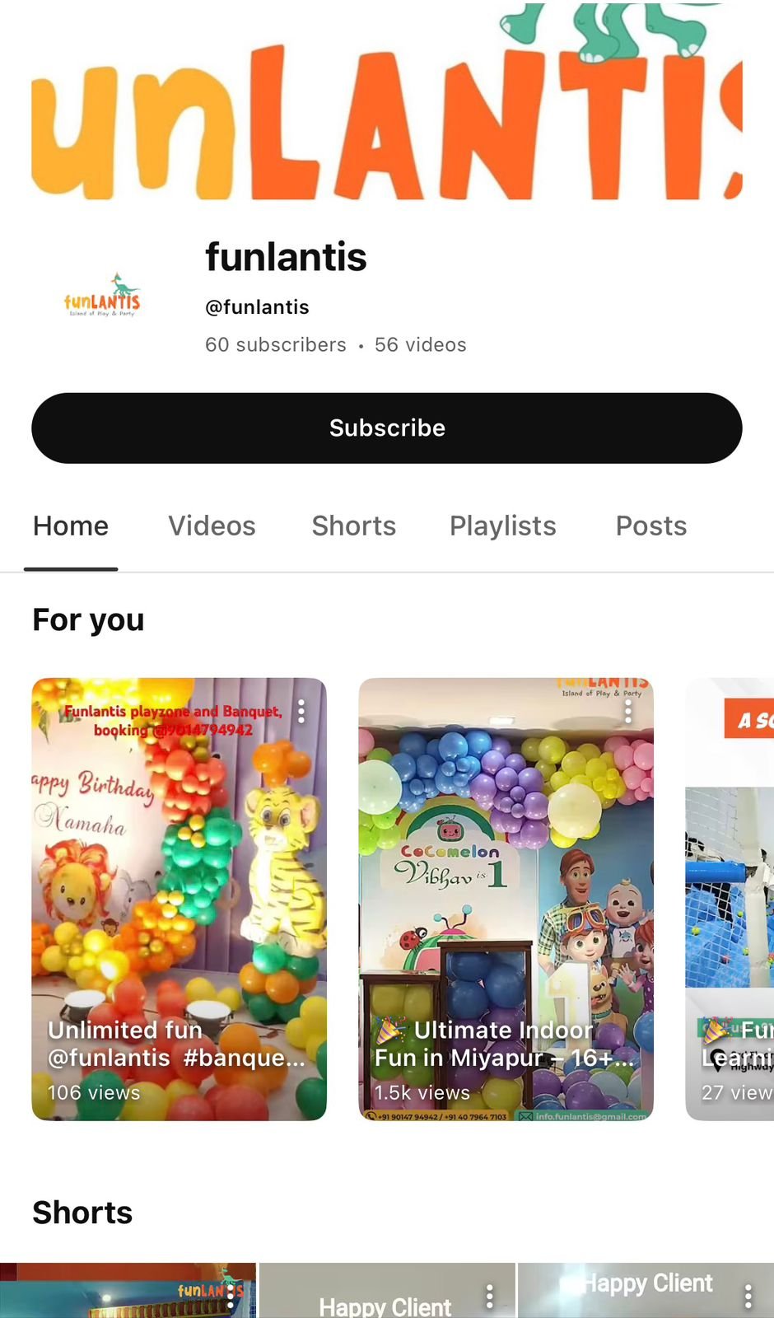The height and width of the screenshot is (1318, 774).
Task: Open options menu on Ultimate Indoor Fun video
Action: coord(627,711)
